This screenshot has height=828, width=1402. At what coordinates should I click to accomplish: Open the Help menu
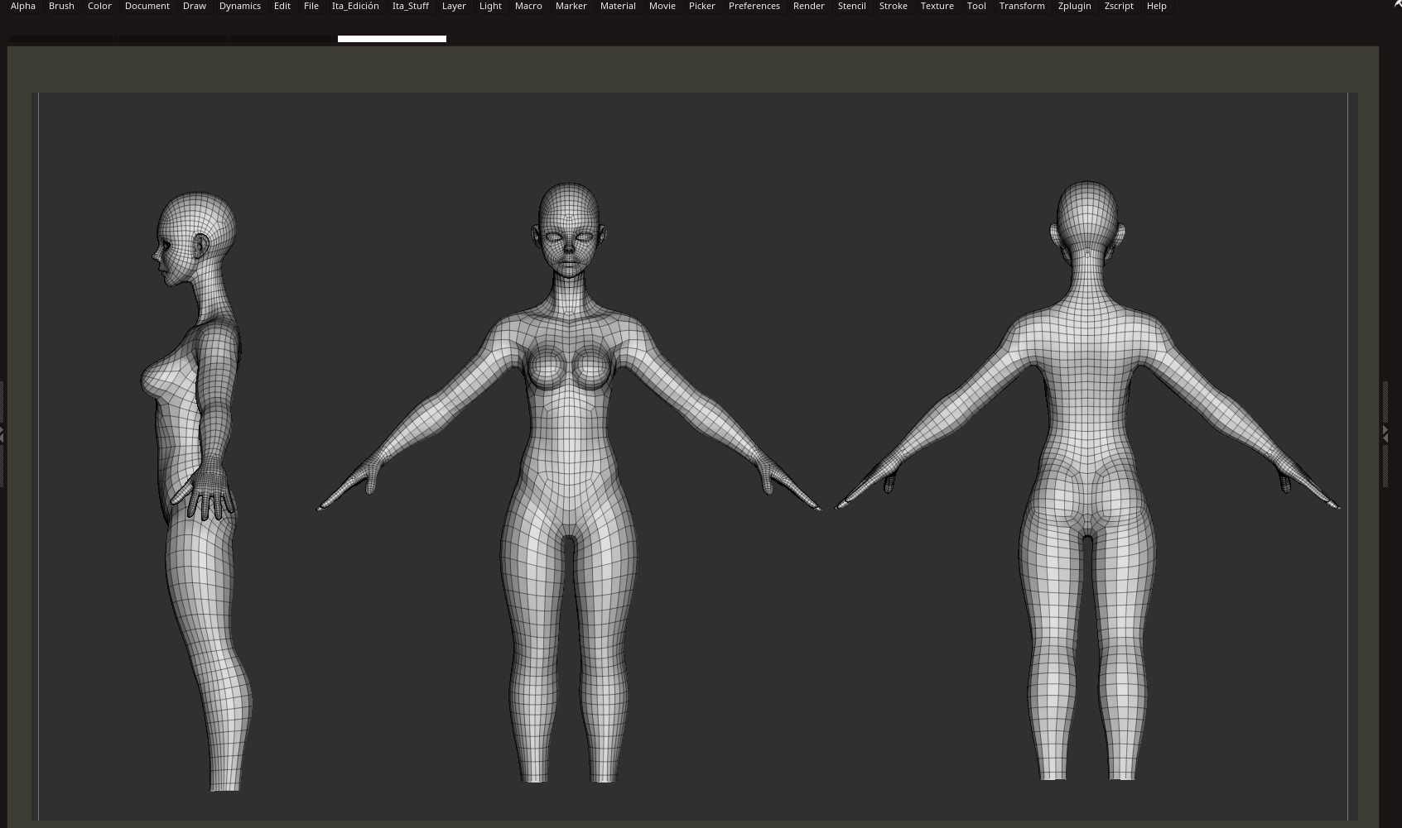tap(1157, 6)
